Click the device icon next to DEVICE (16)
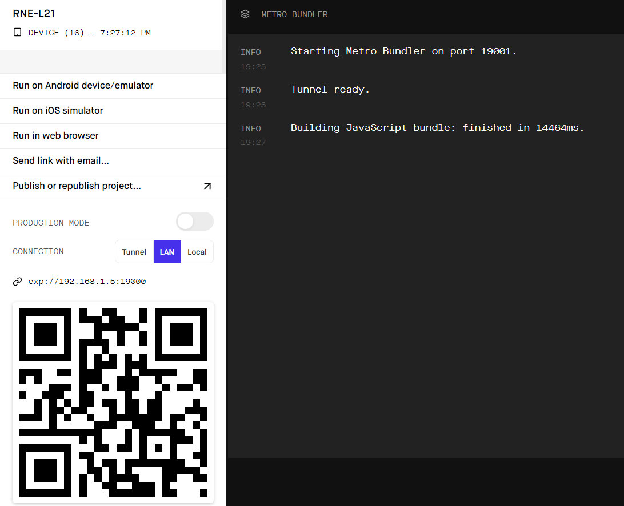 click(18, 32)
